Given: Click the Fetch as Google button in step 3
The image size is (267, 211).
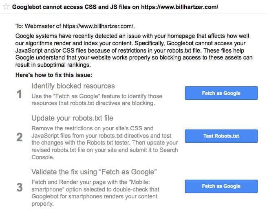Looking at the screenshot, I should coord(221,186).
